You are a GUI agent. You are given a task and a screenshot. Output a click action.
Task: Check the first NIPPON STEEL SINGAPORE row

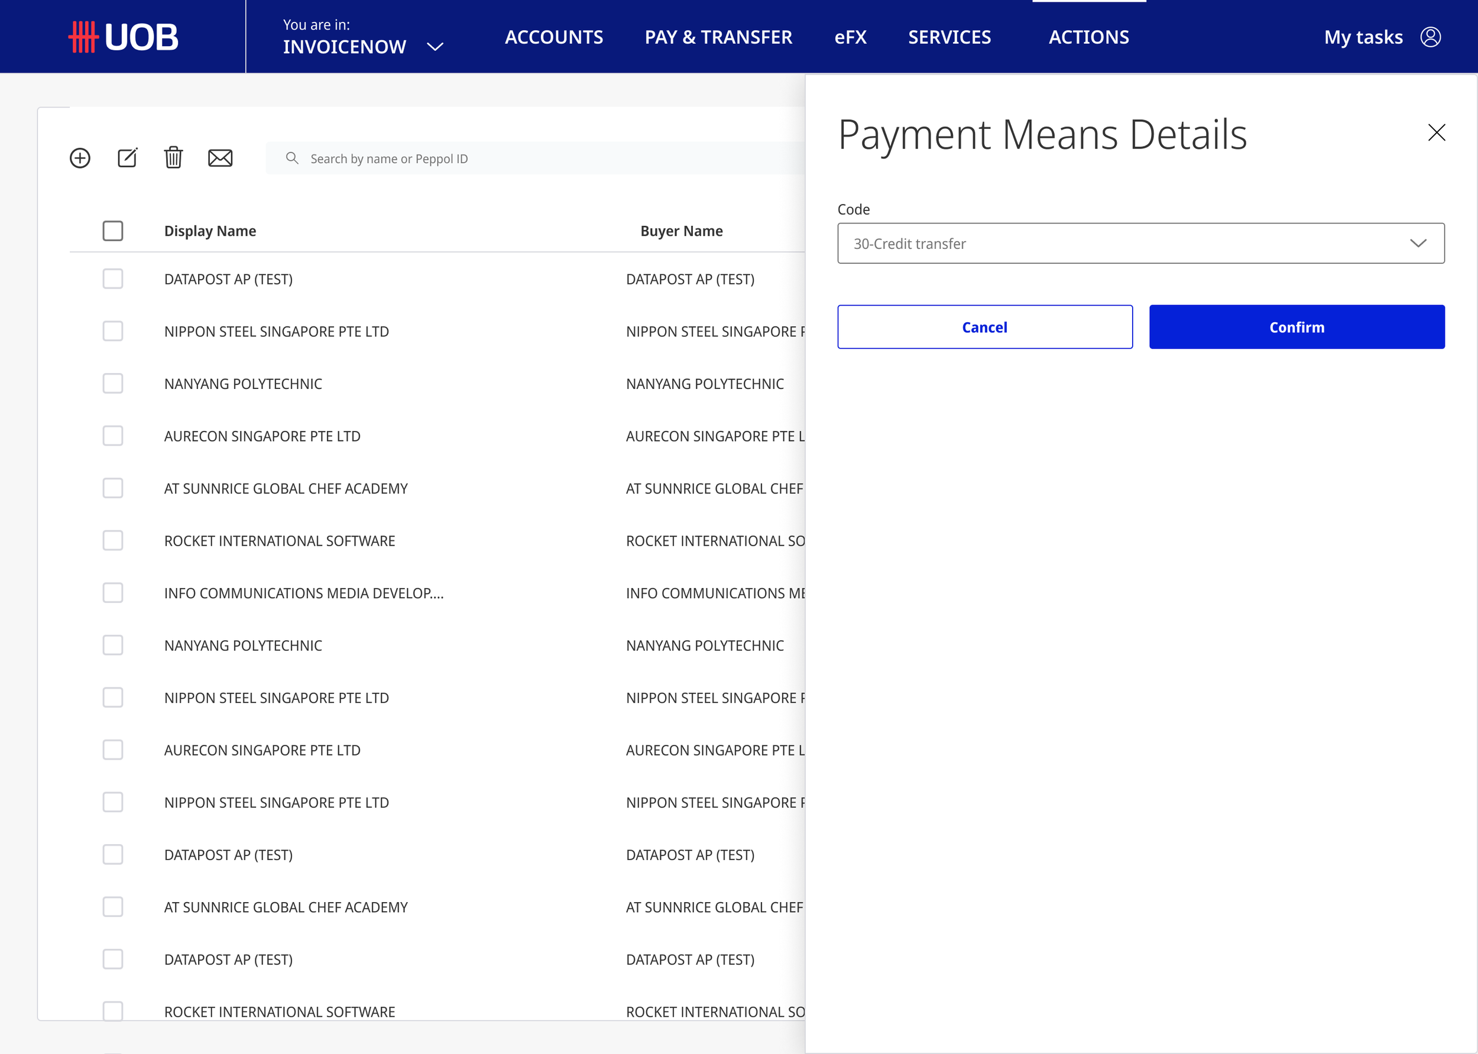tap(113, 332)
